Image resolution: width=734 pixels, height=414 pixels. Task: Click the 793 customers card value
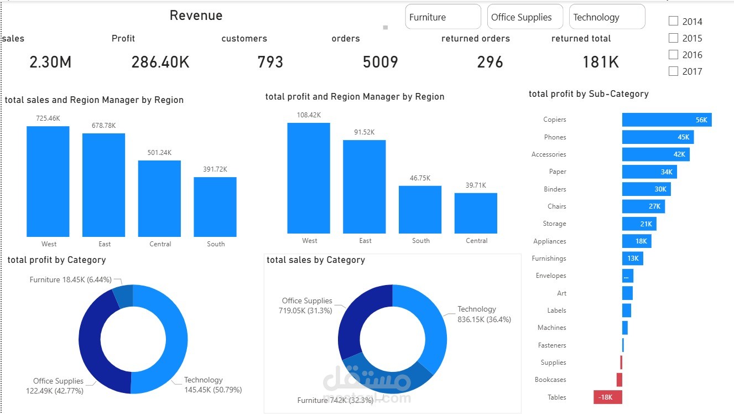point(270,62)
